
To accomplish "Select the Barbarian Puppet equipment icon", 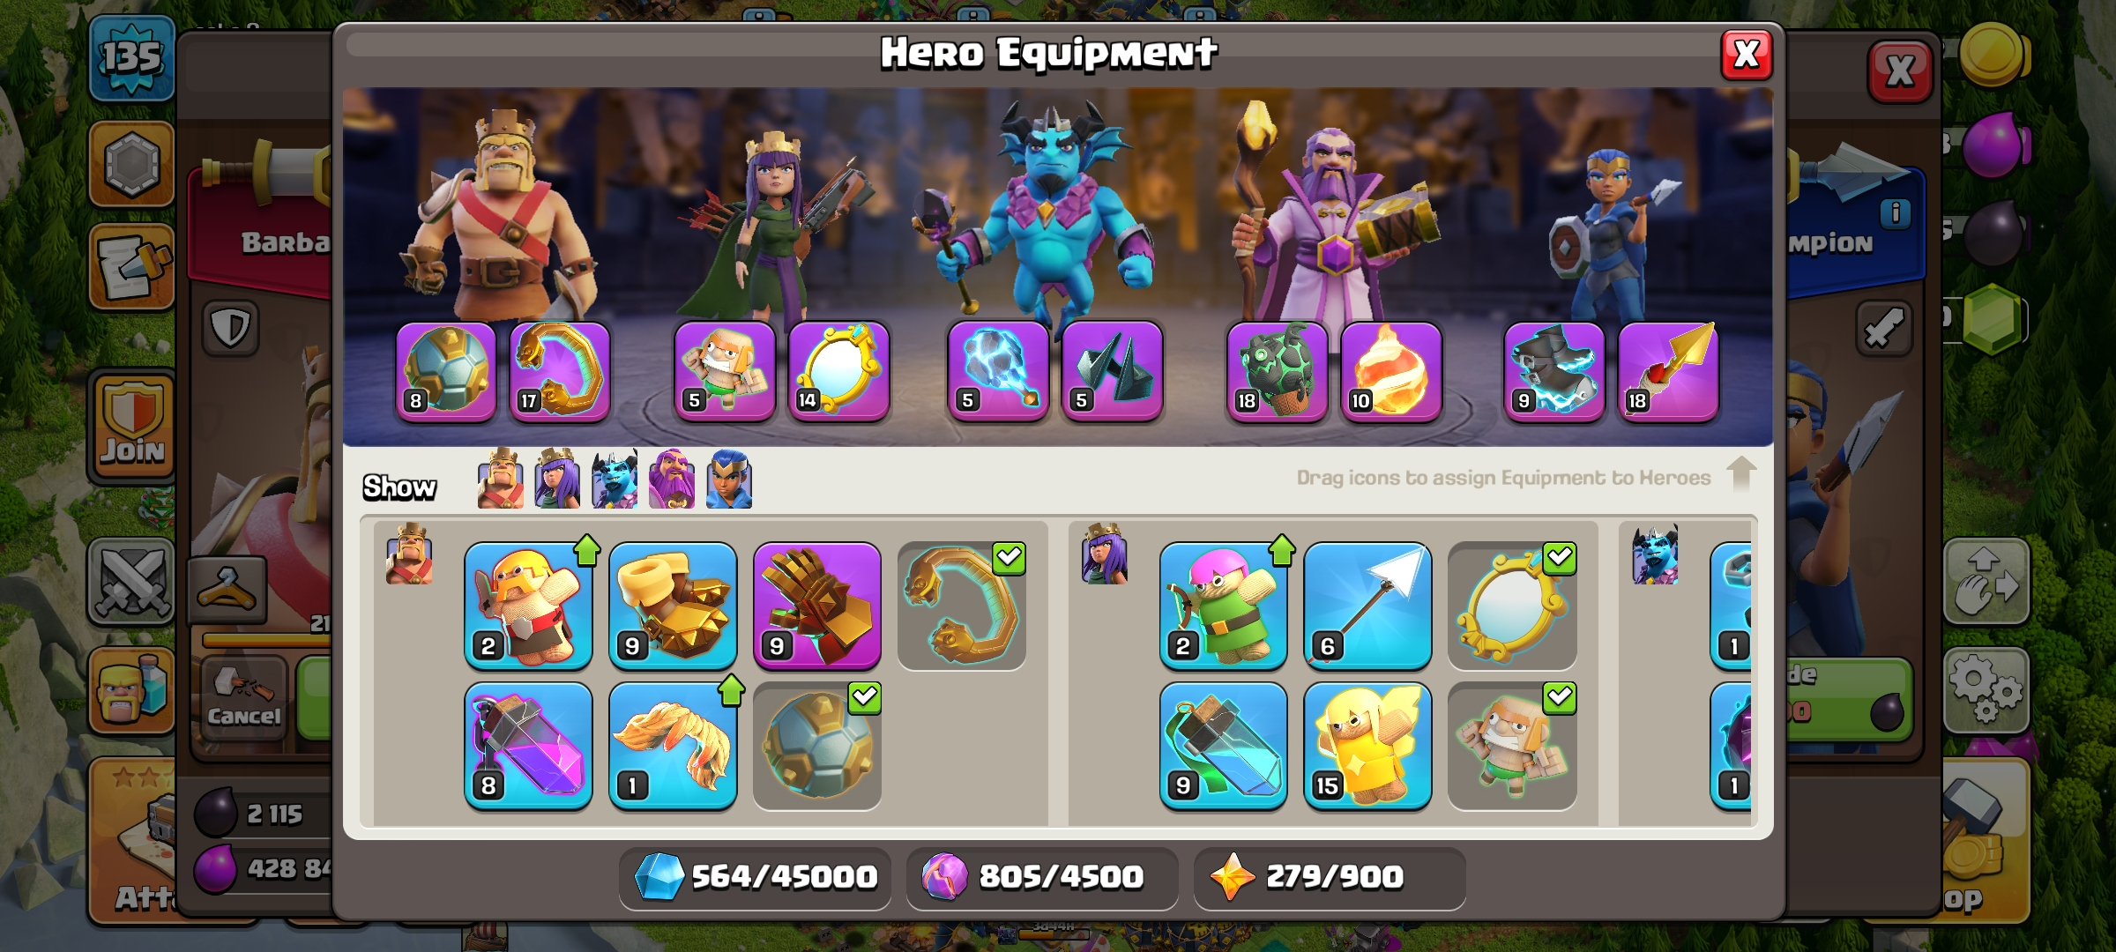I will (528, 606).
